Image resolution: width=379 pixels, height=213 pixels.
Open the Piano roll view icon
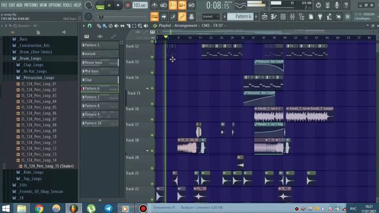pyautogui.click(x=274, y=17)
